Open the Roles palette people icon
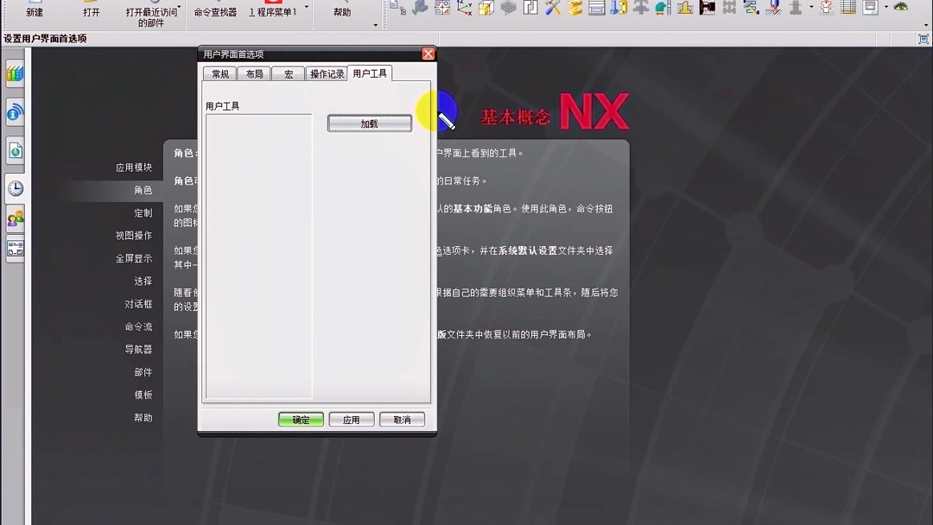This screenshot has height=525, width=933. (15, 218)
